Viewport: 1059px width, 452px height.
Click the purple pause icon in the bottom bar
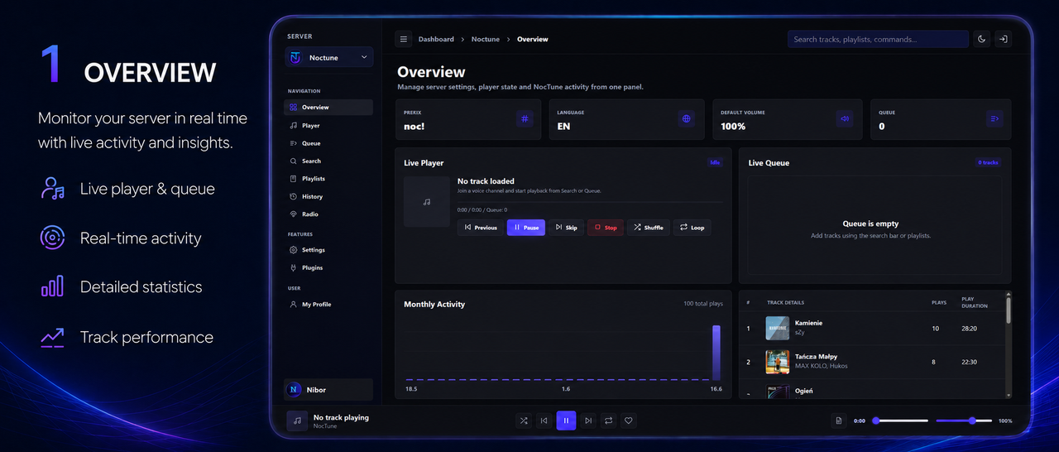[566, 421]
